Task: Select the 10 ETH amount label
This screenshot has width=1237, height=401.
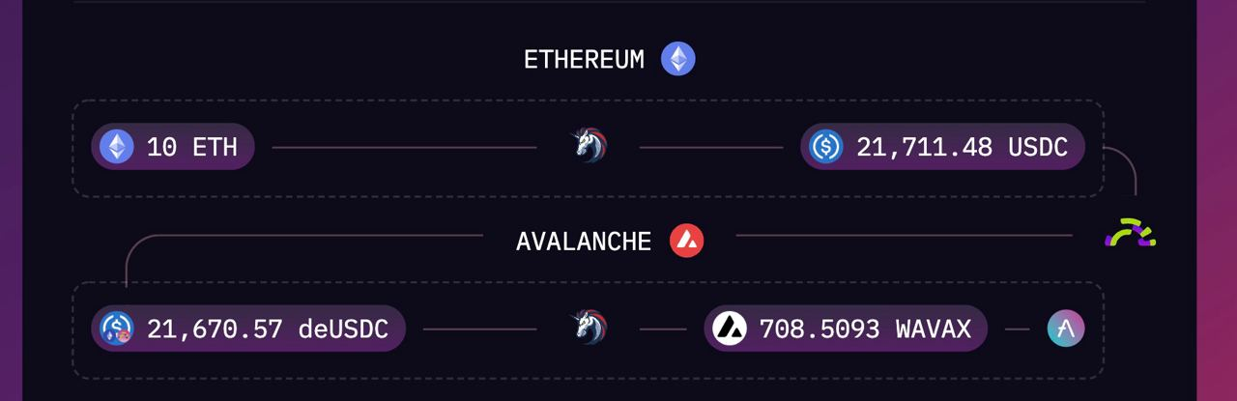Action: [192, 147]
